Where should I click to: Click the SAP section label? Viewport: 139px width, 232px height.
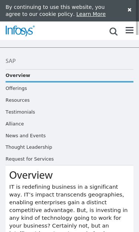tap(11, 61)
